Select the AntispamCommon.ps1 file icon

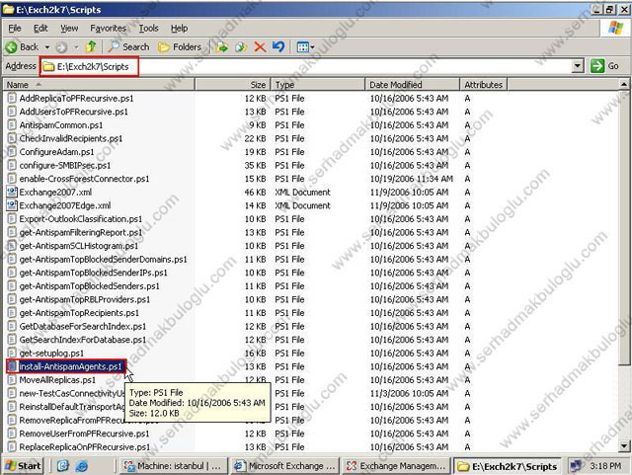click(x=12, y=125)
